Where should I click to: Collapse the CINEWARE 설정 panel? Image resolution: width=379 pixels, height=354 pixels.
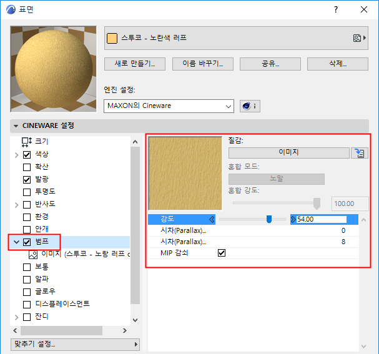[16, 126]
